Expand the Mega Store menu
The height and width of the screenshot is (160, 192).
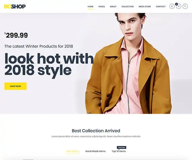[x=145, y=7]
